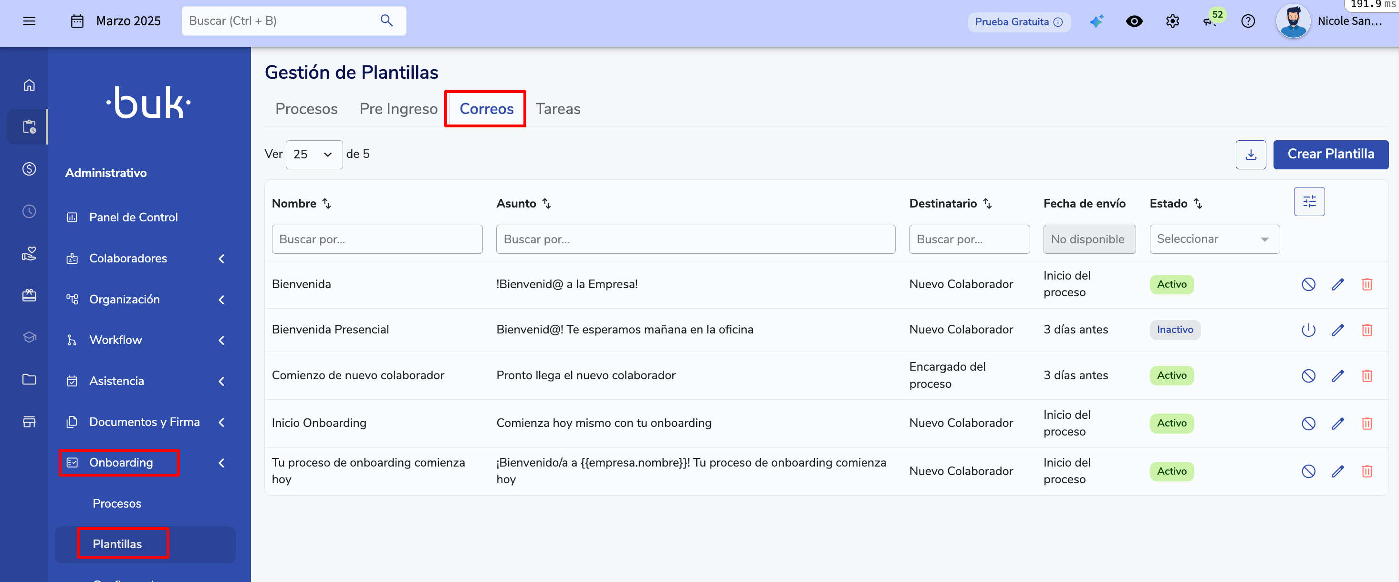Switch to the Pre Ingreso tab
Image resolution: width=1399 pixels, height=582 pixels.
point(398,109)
